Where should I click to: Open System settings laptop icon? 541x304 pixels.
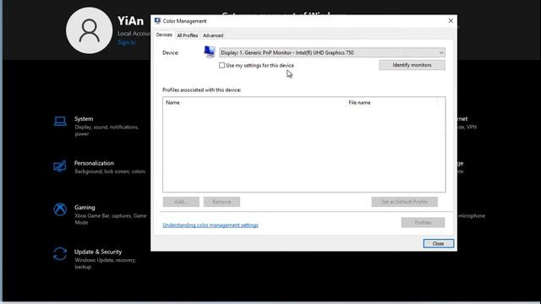(60, 122)
